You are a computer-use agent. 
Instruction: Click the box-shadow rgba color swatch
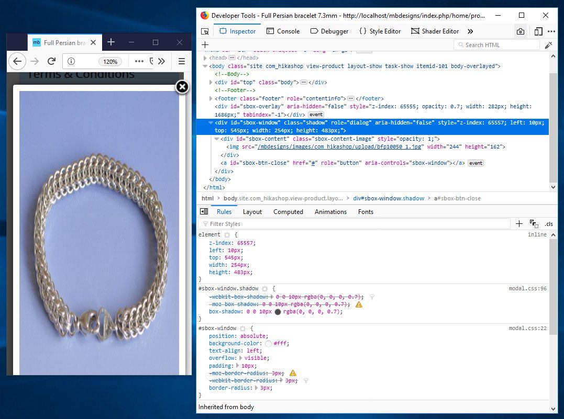coord(278,312)
